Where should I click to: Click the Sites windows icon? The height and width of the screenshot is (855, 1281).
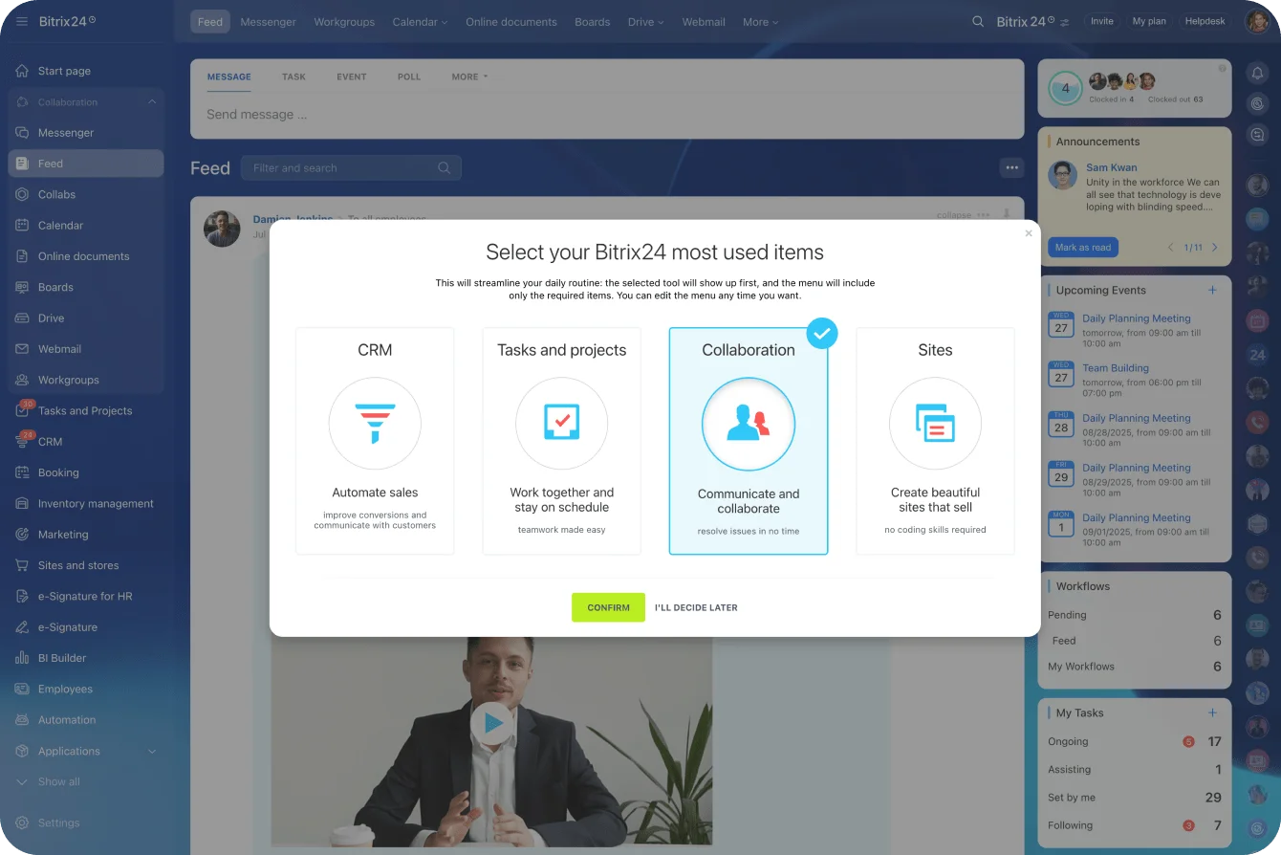pos(935,423)
